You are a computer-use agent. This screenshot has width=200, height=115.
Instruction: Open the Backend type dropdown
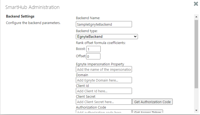107,36
